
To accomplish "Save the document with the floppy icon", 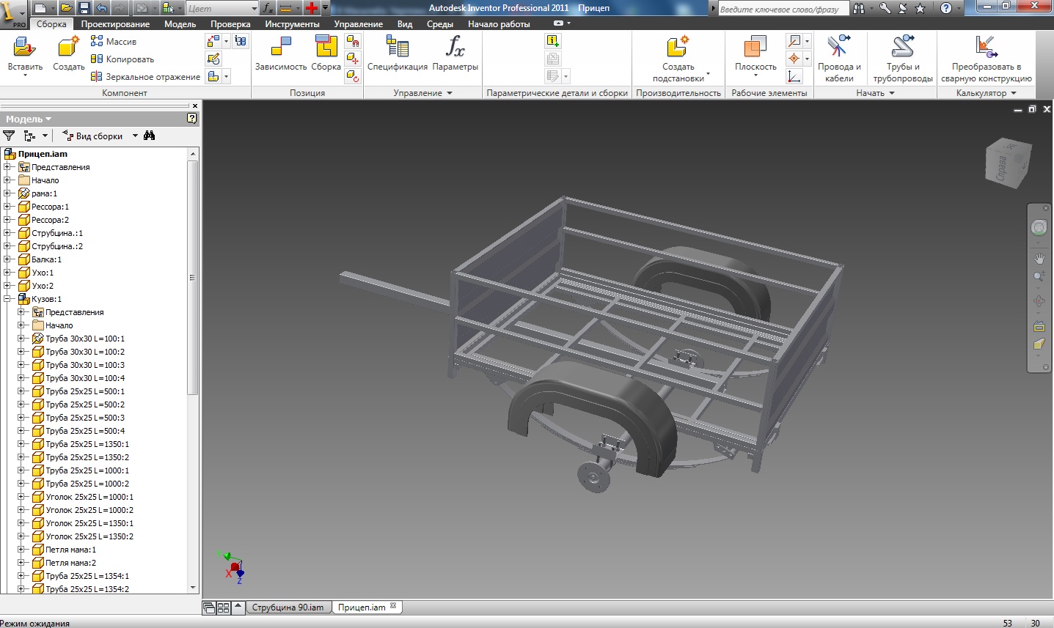I will click(84, 8).
